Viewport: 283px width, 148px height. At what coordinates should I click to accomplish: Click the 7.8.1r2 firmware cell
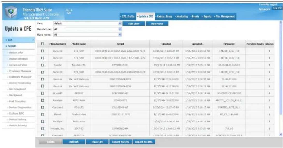[x=229, y=129]
